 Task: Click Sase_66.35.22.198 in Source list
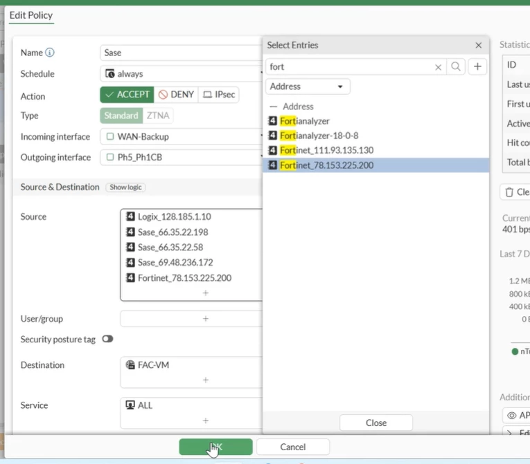tap(173, 232)
